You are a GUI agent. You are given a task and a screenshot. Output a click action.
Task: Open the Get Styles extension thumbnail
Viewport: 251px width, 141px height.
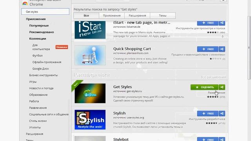click(90, 93)
